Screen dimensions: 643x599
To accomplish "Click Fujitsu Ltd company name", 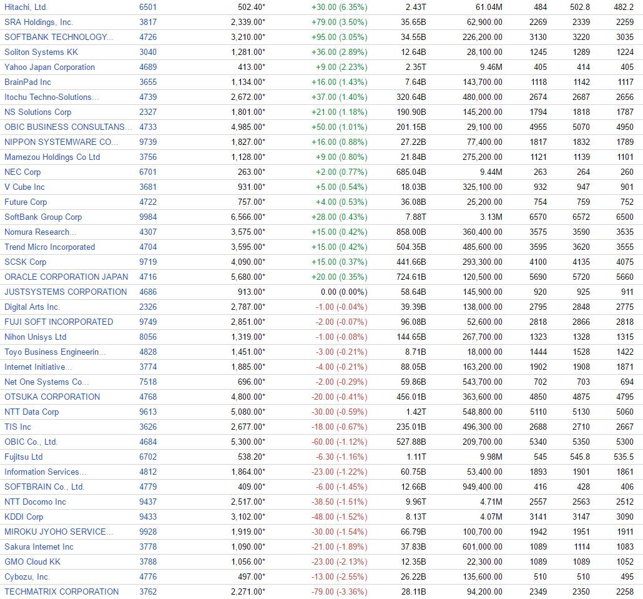I will coord(23,457).
